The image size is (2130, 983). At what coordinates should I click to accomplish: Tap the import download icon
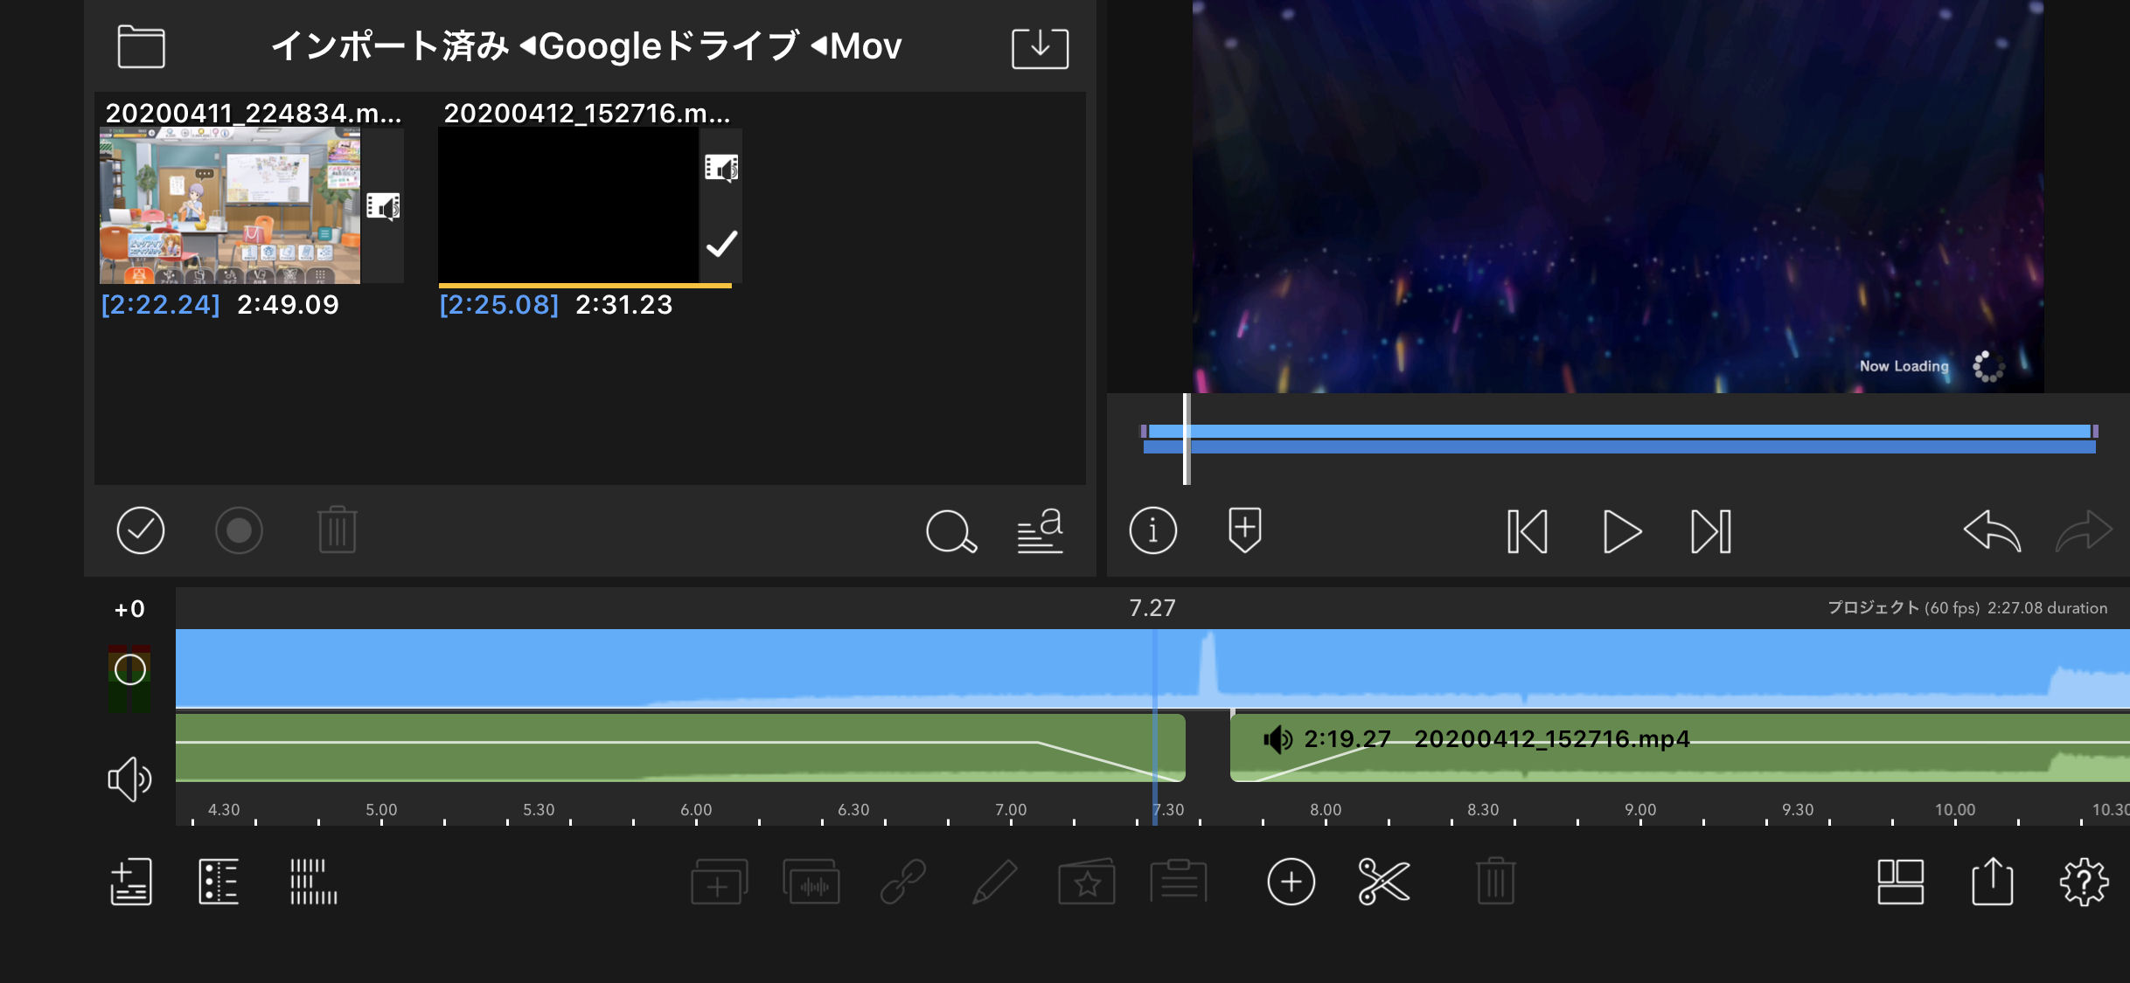point(1040,47)
